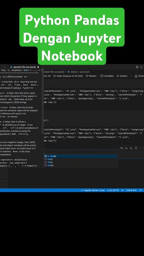The height and width of the screenshot is (256, 144).
Task: Click the ample-file-csv.ipynb breadcrumb segment
Action: (54, 72)
